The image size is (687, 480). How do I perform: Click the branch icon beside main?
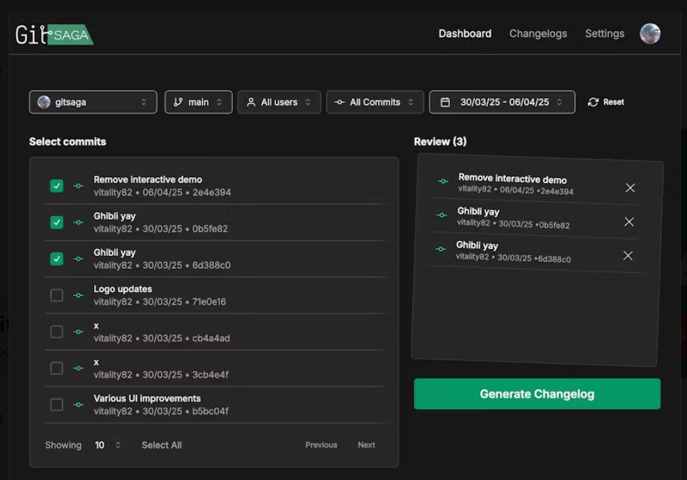tap(178, 102)
